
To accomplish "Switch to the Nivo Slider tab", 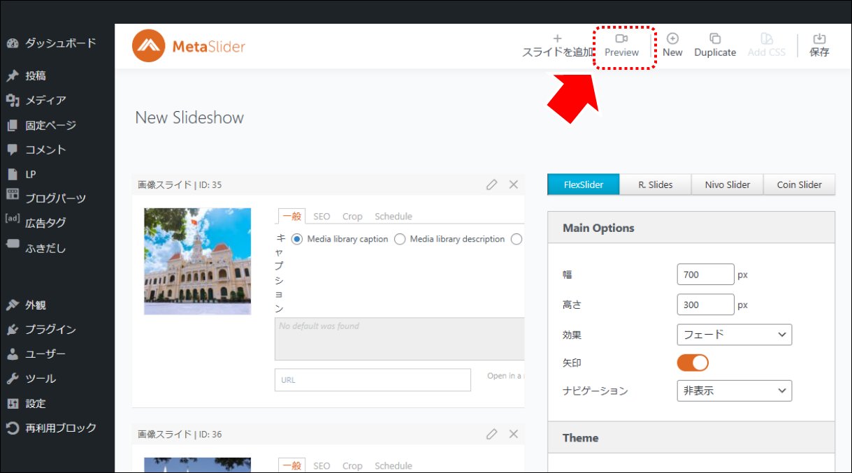I will (727, 184).
